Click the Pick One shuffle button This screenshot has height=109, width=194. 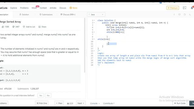(x=42, y=103)
